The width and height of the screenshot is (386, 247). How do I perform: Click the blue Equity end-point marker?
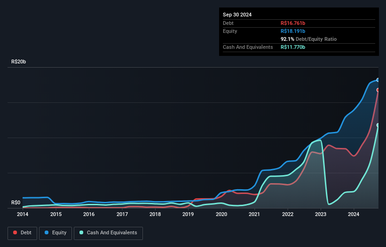(378, 80)
